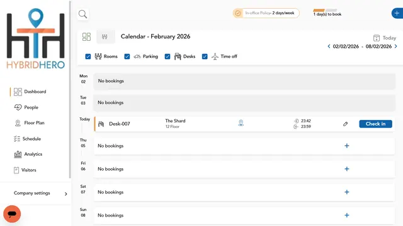Click the HybridHero logo
Screen dimensions: 403x226
(35, 38)
